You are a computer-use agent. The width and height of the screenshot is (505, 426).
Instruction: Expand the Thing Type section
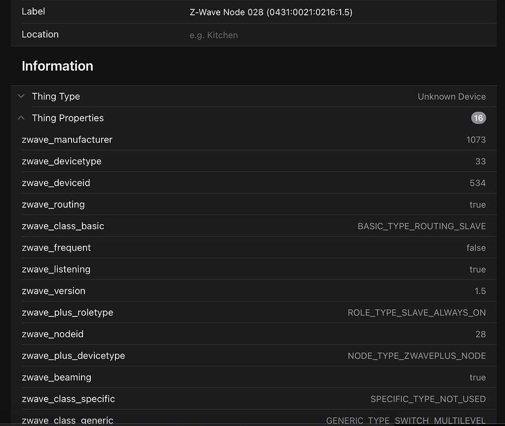(x=21, y=96)
